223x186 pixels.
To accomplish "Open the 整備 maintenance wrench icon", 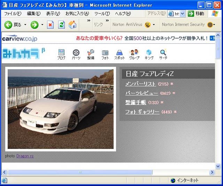I will click(91, 54).
